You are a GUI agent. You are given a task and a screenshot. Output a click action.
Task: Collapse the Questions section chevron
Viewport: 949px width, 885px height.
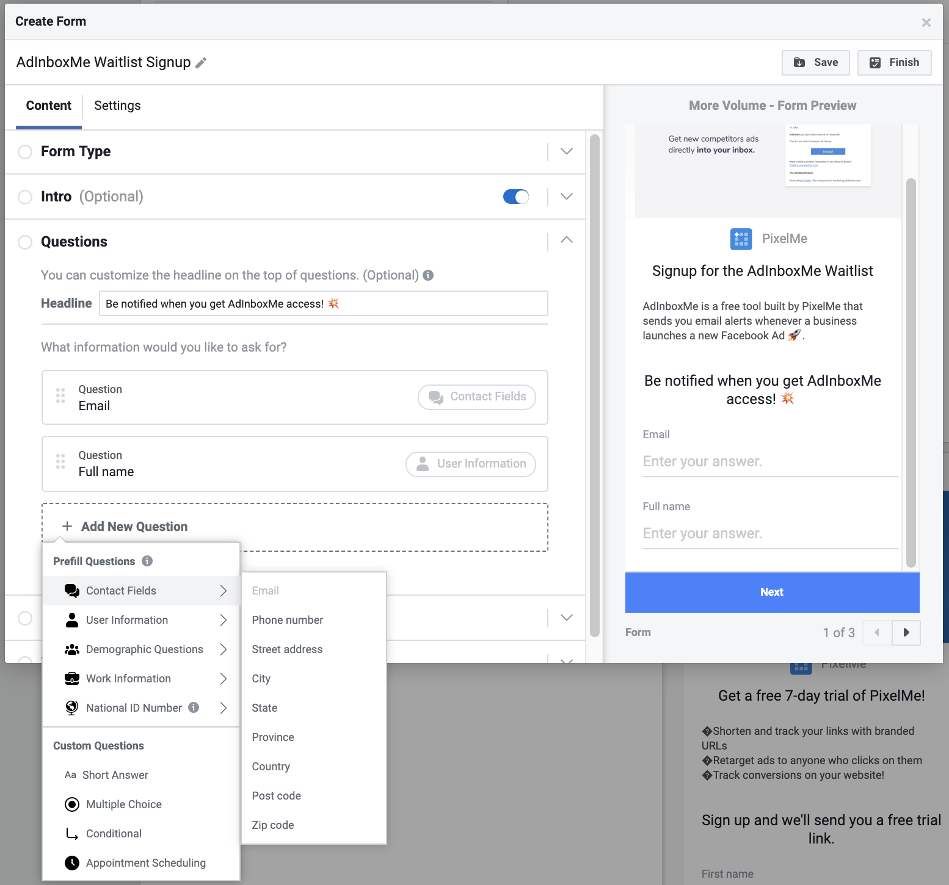click(567, 240)
